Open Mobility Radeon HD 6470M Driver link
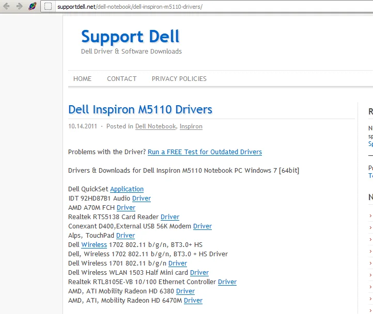The height and width of the screenshot is (314, 373). pyautogui.click(x=193, y=300)
